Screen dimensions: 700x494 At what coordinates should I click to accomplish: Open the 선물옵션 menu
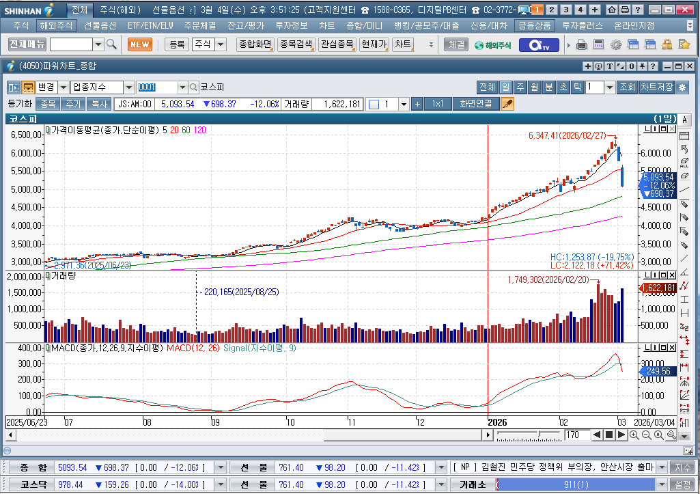pyautogui.click(x=100, y=25)
